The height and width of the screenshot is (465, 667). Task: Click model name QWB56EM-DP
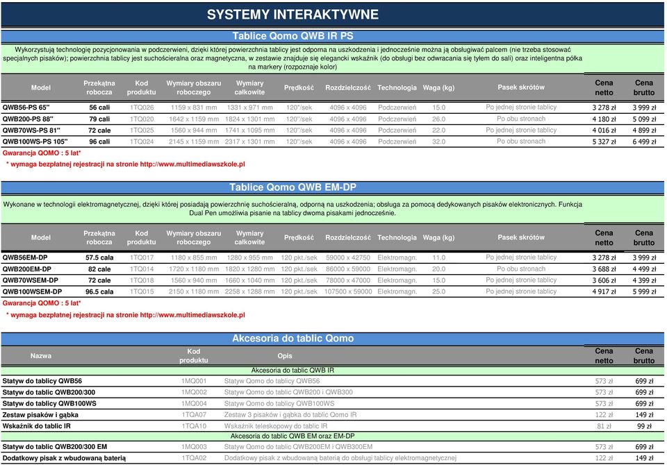tap(25, 257)
